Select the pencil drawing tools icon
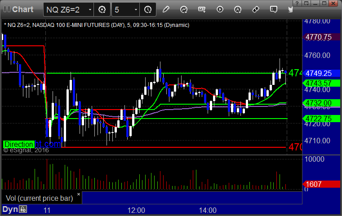Viewport: 342px width, 216px height. click(x=166, y=9)
